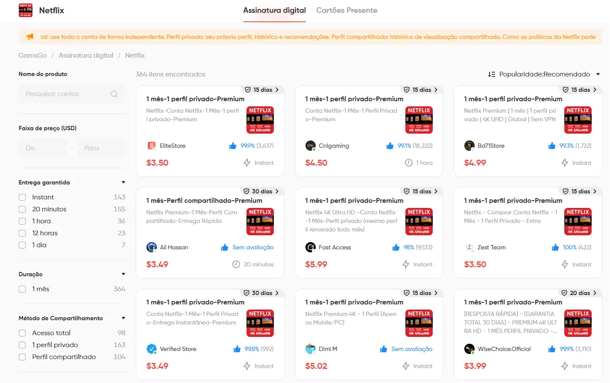Click the thumbs-up icon for Fast Access
Viewport: 610px width, 383px height.
[x=396, y=247]
